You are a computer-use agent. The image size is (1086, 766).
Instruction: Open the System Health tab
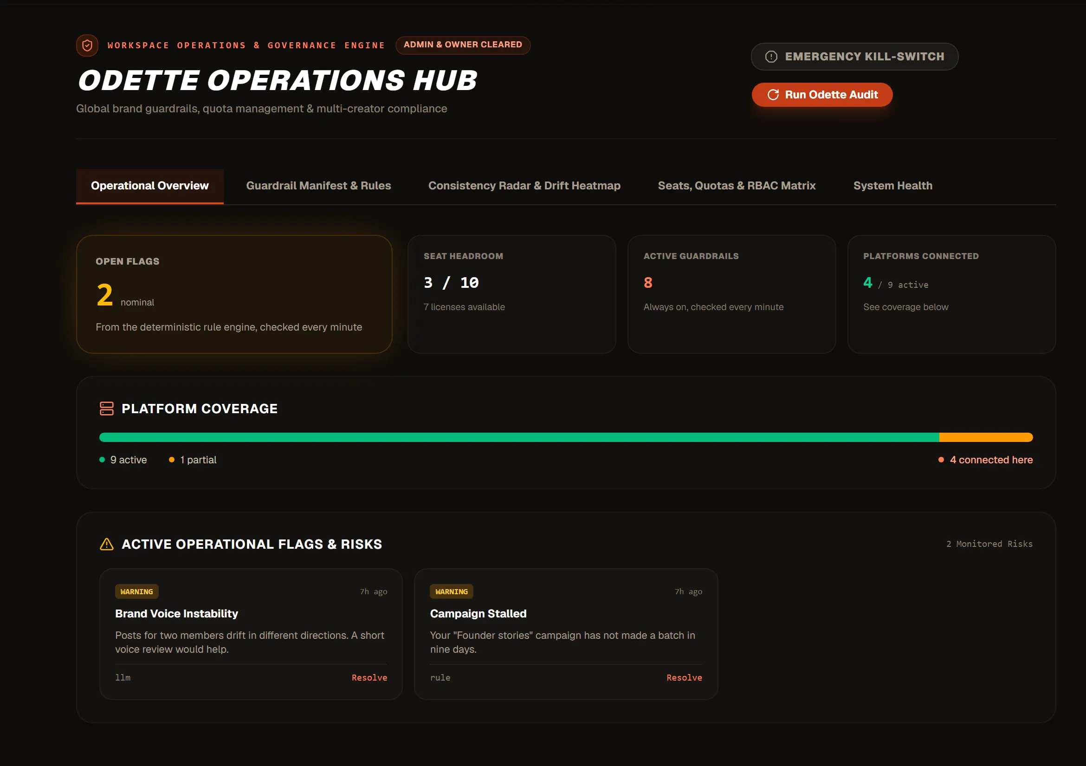click(892, 186)
